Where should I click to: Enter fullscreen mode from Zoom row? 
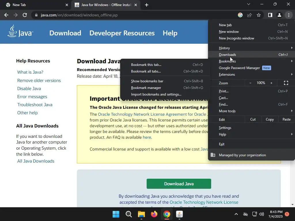click(x=286, y=83)
